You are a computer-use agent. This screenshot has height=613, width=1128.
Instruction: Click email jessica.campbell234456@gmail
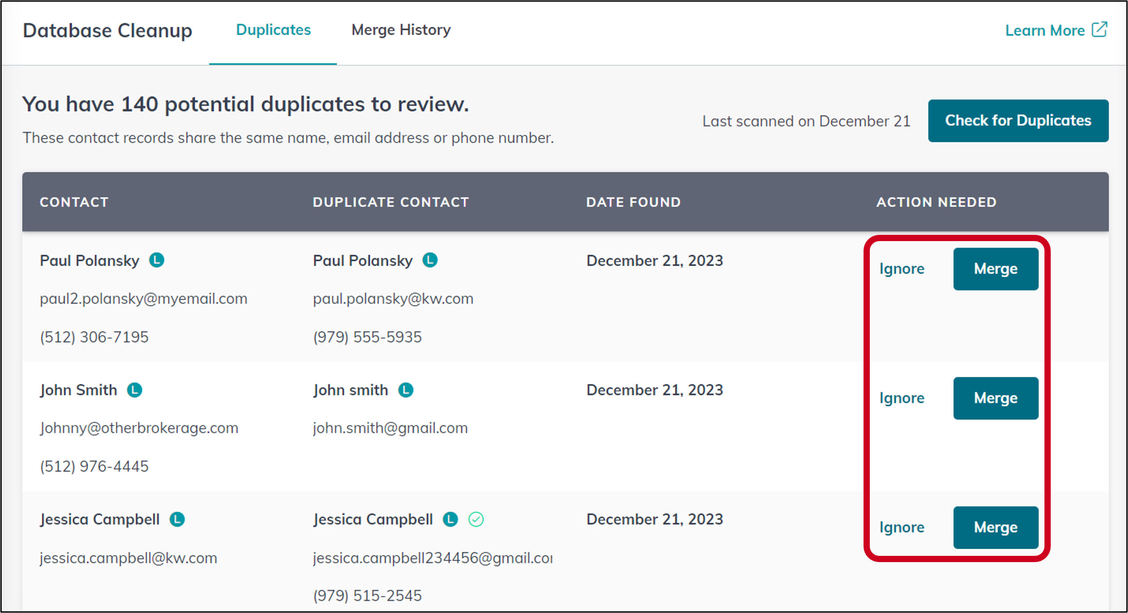(433, 558)
